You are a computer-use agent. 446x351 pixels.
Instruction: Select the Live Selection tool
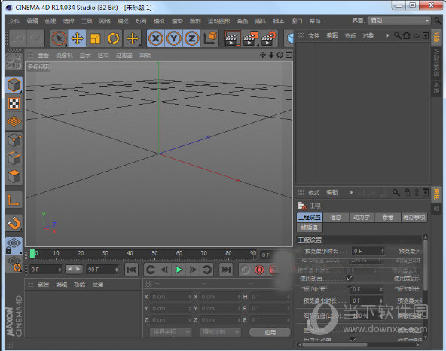[x=60, y=38]
